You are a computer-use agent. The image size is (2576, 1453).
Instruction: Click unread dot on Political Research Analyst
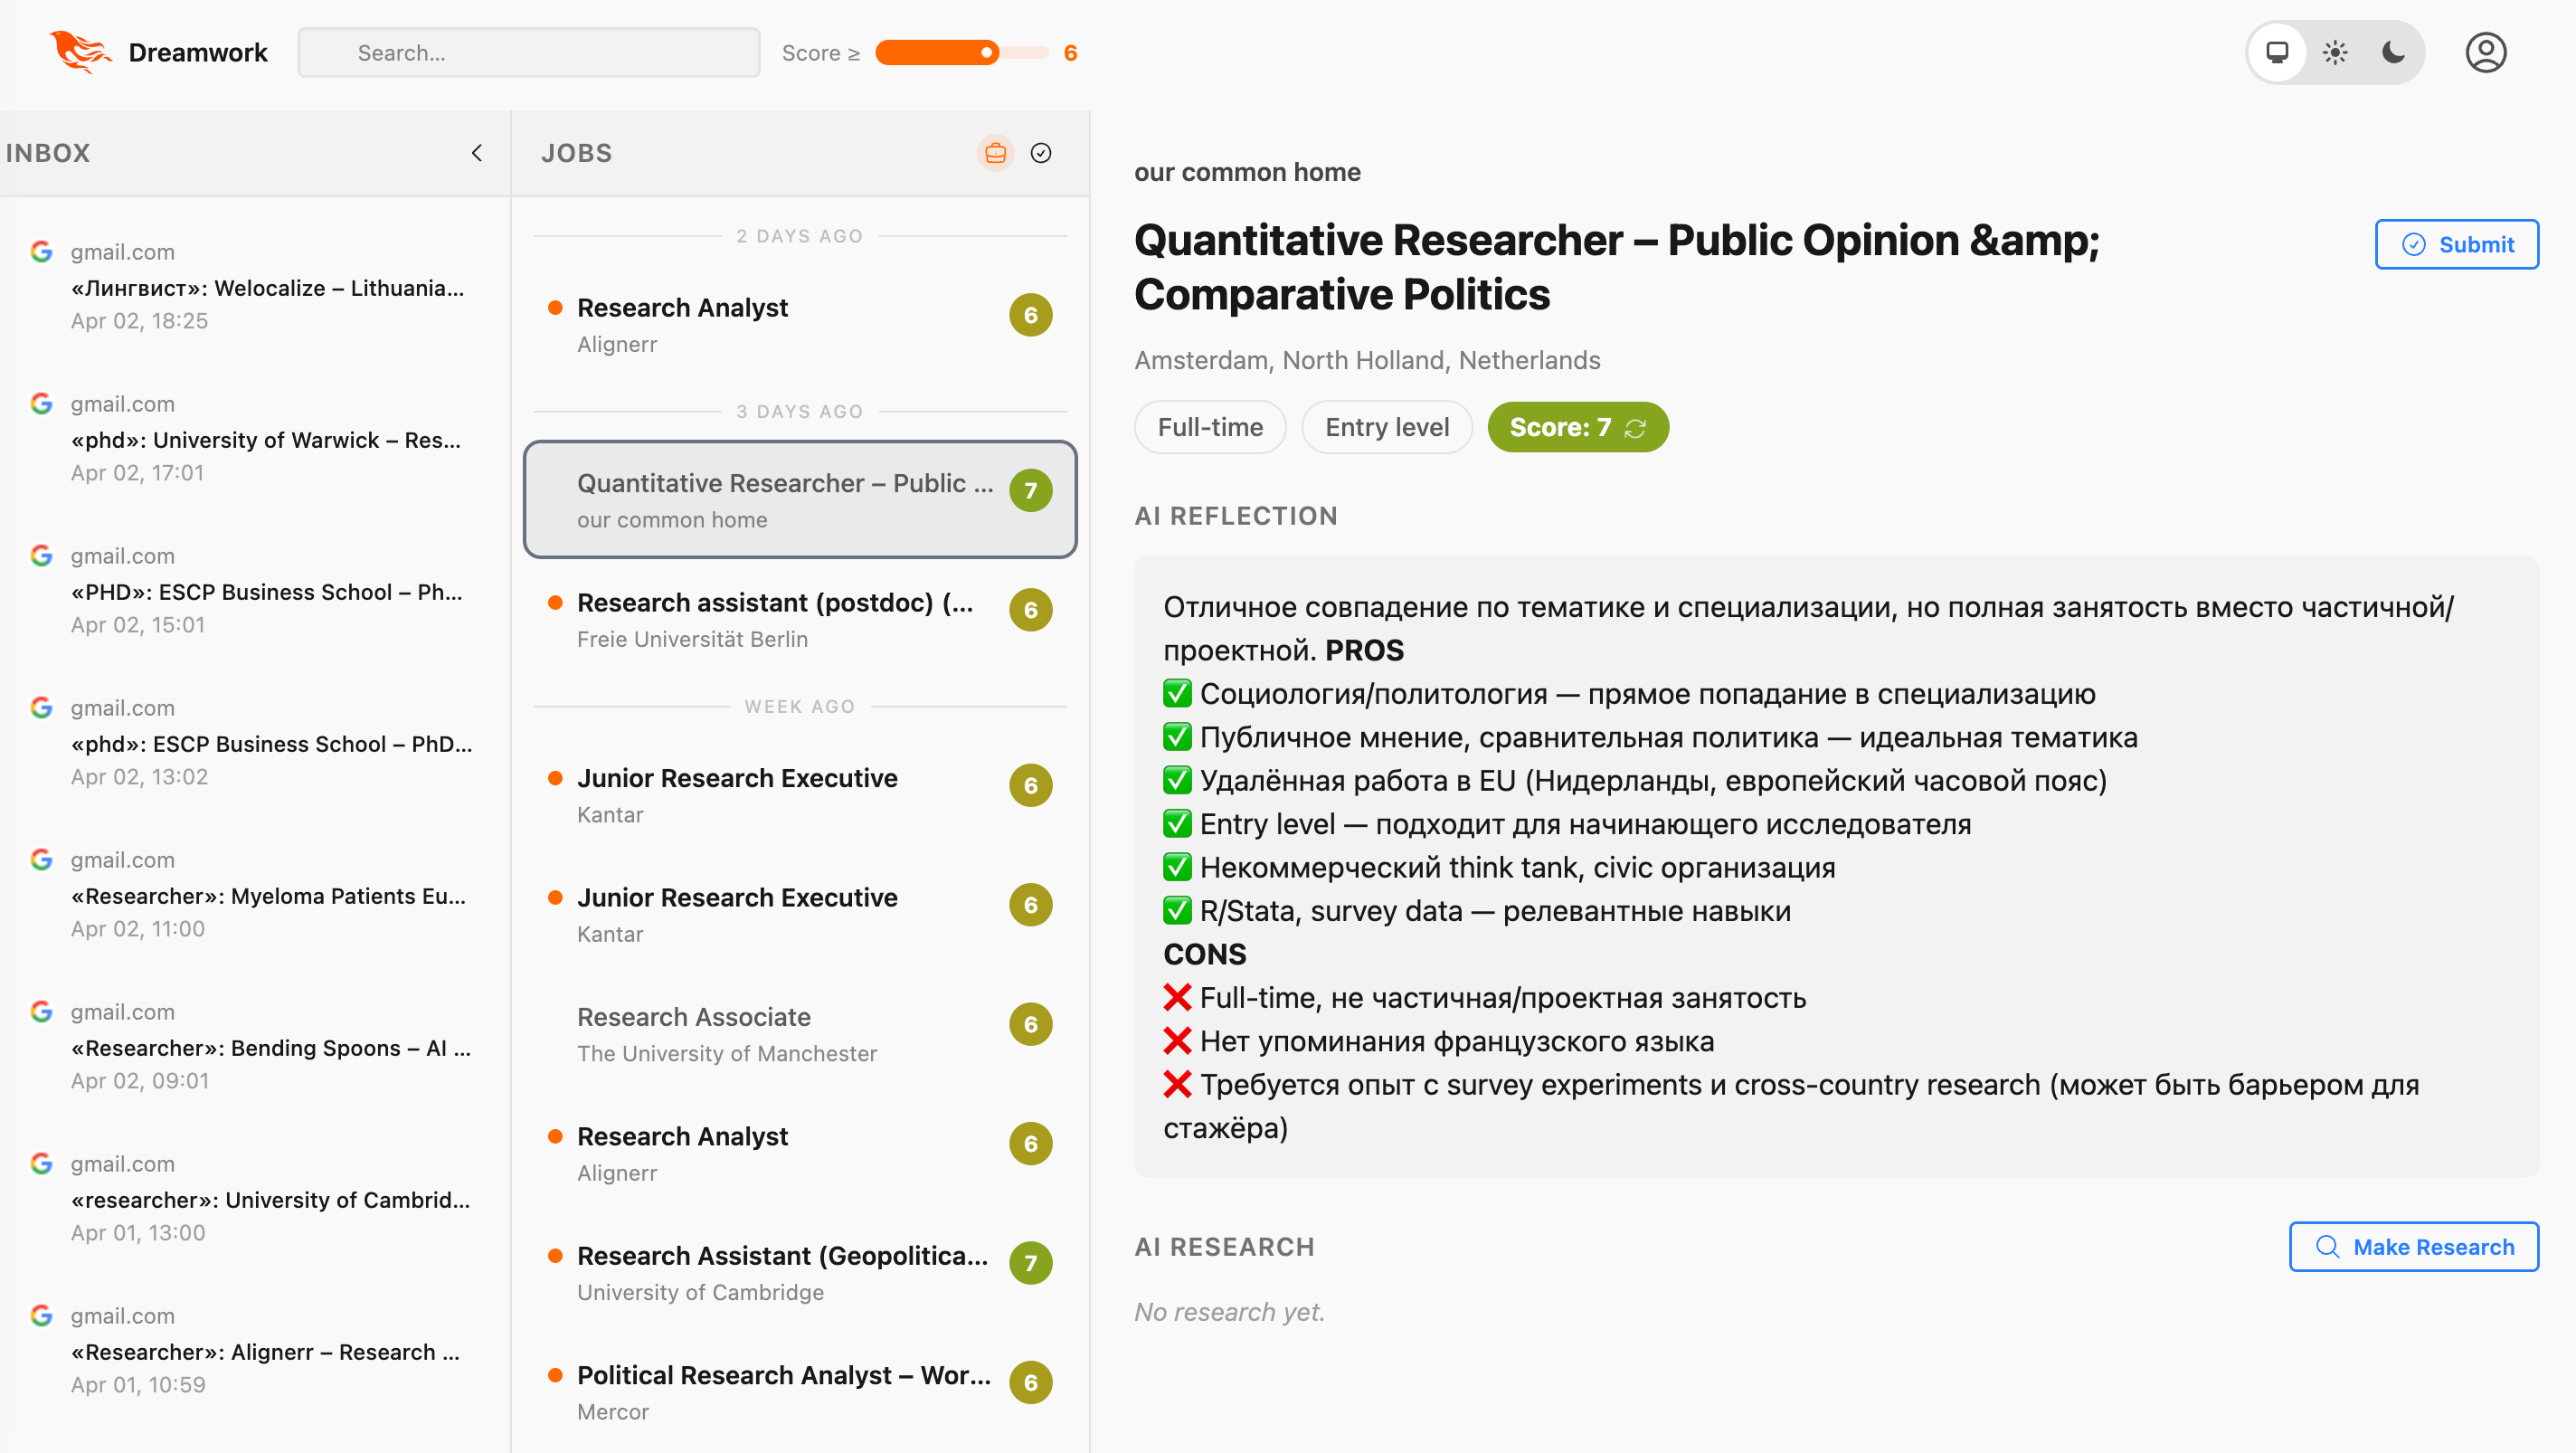(555, 1375)
